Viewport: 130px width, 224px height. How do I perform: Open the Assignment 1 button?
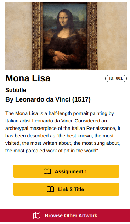[x=66, y=171]
